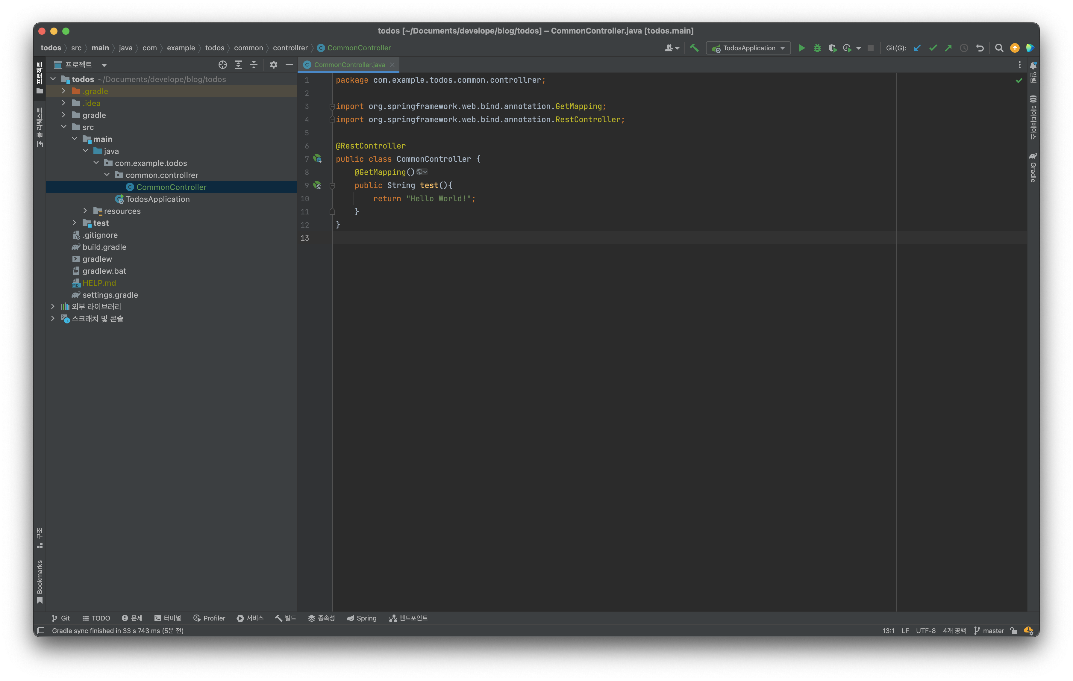Click the UTF-8 encoding in status bar

coord(925,631)
